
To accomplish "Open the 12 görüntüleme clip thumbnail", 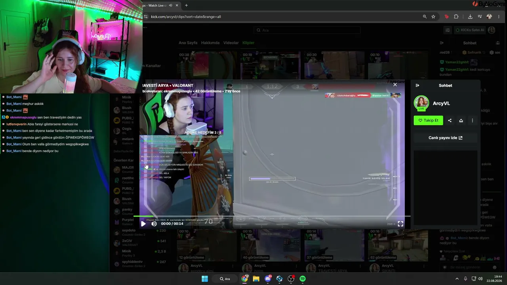I will 206,245.
